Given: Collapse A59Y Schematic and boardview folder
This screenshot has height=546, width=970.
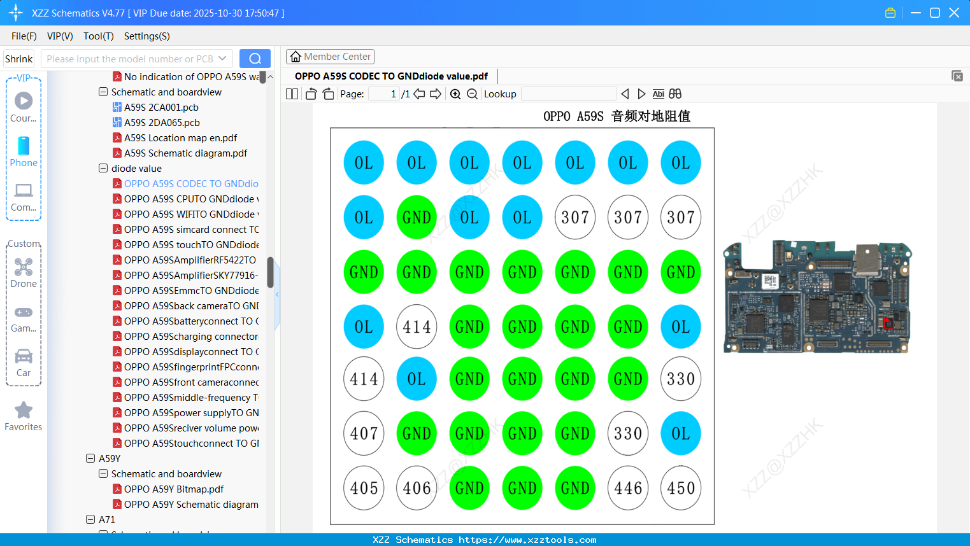Looking at the screenshot, I should point(103,474).
